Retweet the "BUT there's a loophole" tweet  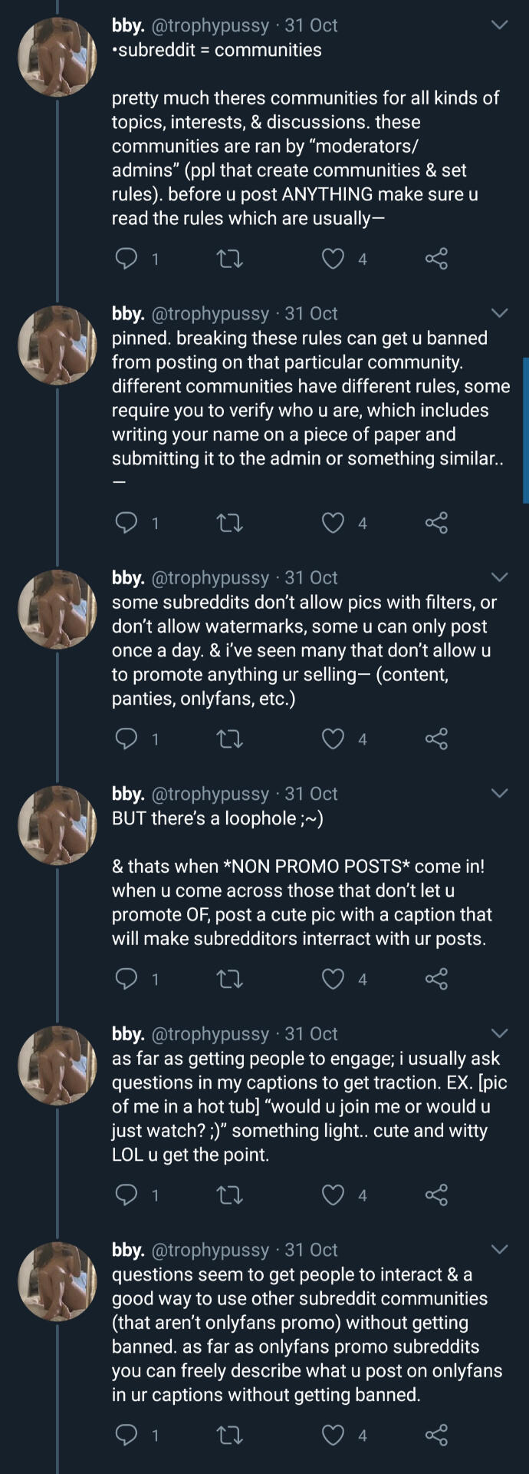point(230,979)
